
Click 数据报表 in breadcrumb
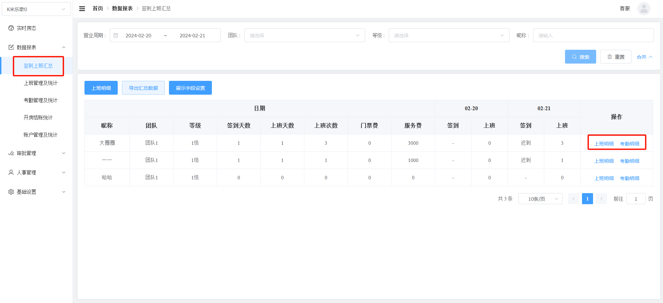pos(122,8)
